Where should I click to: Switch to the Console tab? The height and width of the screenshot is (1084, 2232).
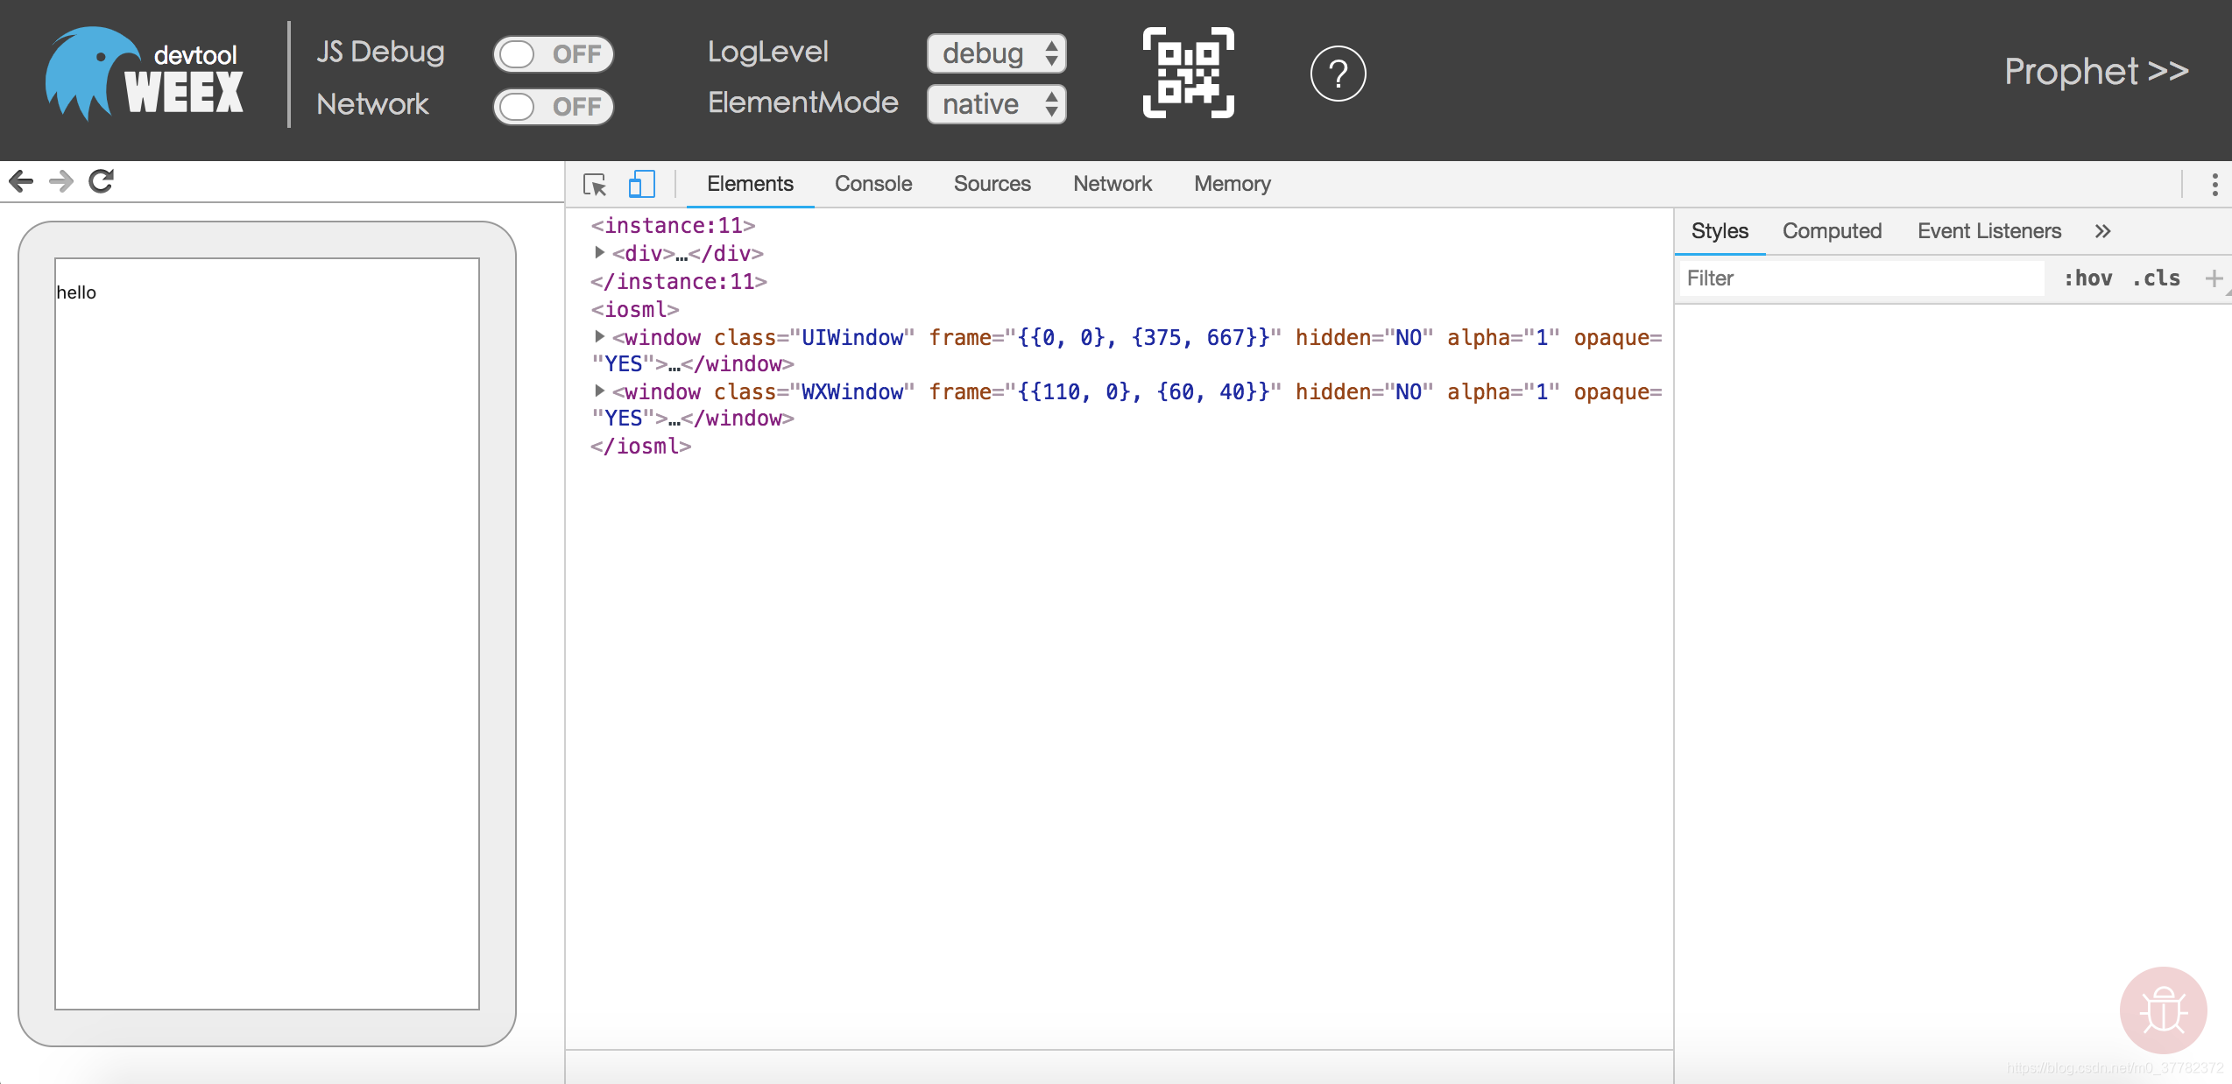tap(872, 182)
